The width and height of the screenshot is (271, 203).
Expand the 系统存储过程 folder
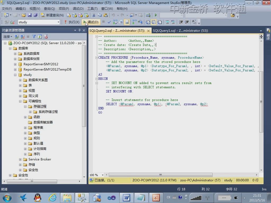coord(30,112)
